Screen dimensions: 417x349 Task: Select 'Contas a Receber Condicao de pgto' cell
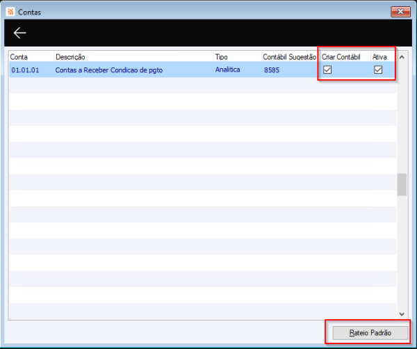pos(109,70)
